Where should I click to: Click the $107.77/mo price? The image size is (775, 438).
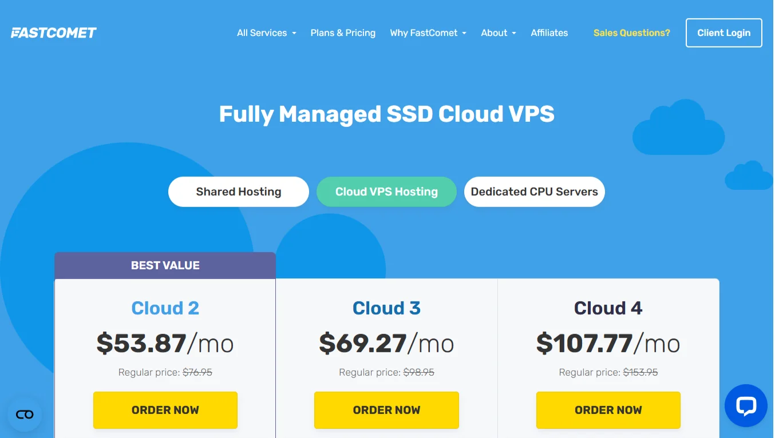[x=608, y=343]
